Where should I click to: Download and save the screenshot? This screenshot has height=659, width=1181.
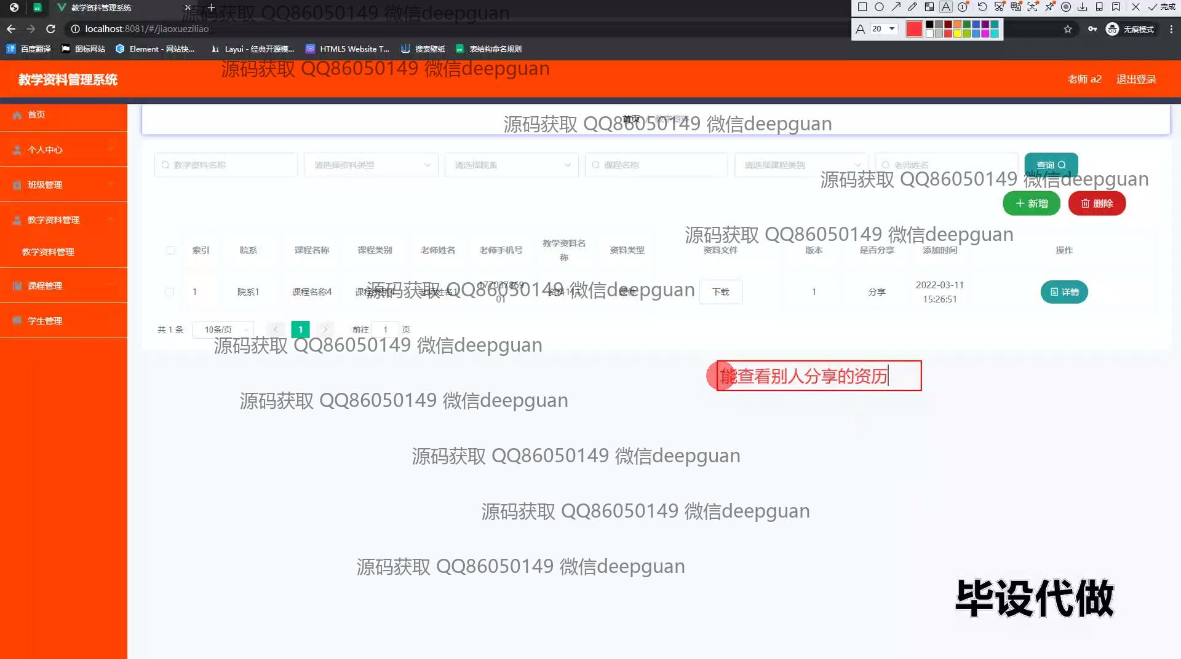1083,7
